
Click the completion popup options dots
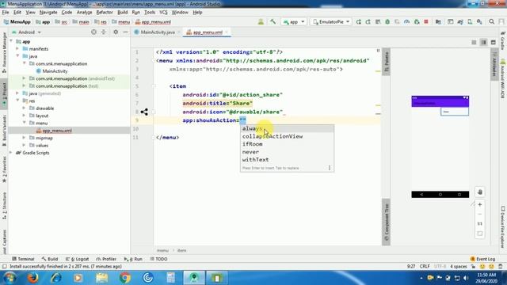click(x=330, y=168)
